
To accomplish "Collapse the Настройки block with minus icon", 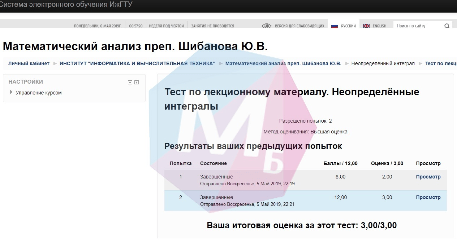I will [130, 82].
